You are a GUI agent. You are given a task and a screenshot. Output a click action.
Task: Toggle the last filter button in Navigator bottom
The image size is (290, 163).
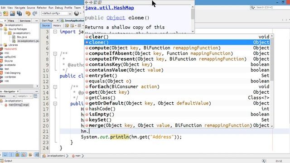pos(37,154)
